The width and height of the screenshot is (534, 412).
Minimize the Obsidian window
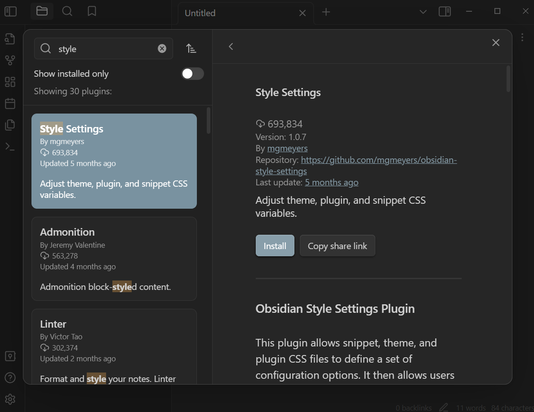tap(469, 11)
